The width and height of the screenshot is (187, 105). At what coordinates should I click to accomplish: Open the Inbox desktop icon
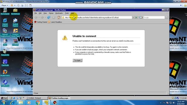5,42
